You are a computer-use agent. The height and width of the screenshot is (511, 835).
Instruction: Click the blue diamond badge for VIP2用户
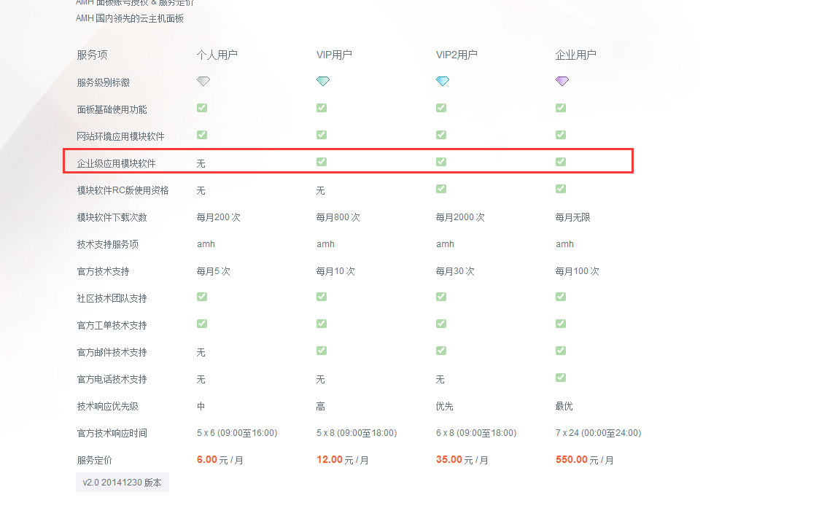tap(443, 82)
